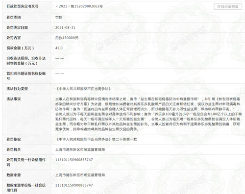Select the 处罚机关 credit code 113101150900835747
245x194 pixels.
(74, 160)
